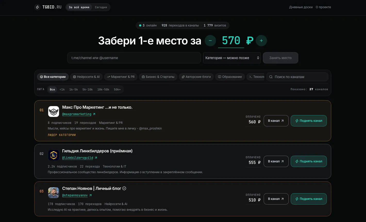Switch to the Сегодня period
This screenshot has width=366, height=222.
point(101,7)
